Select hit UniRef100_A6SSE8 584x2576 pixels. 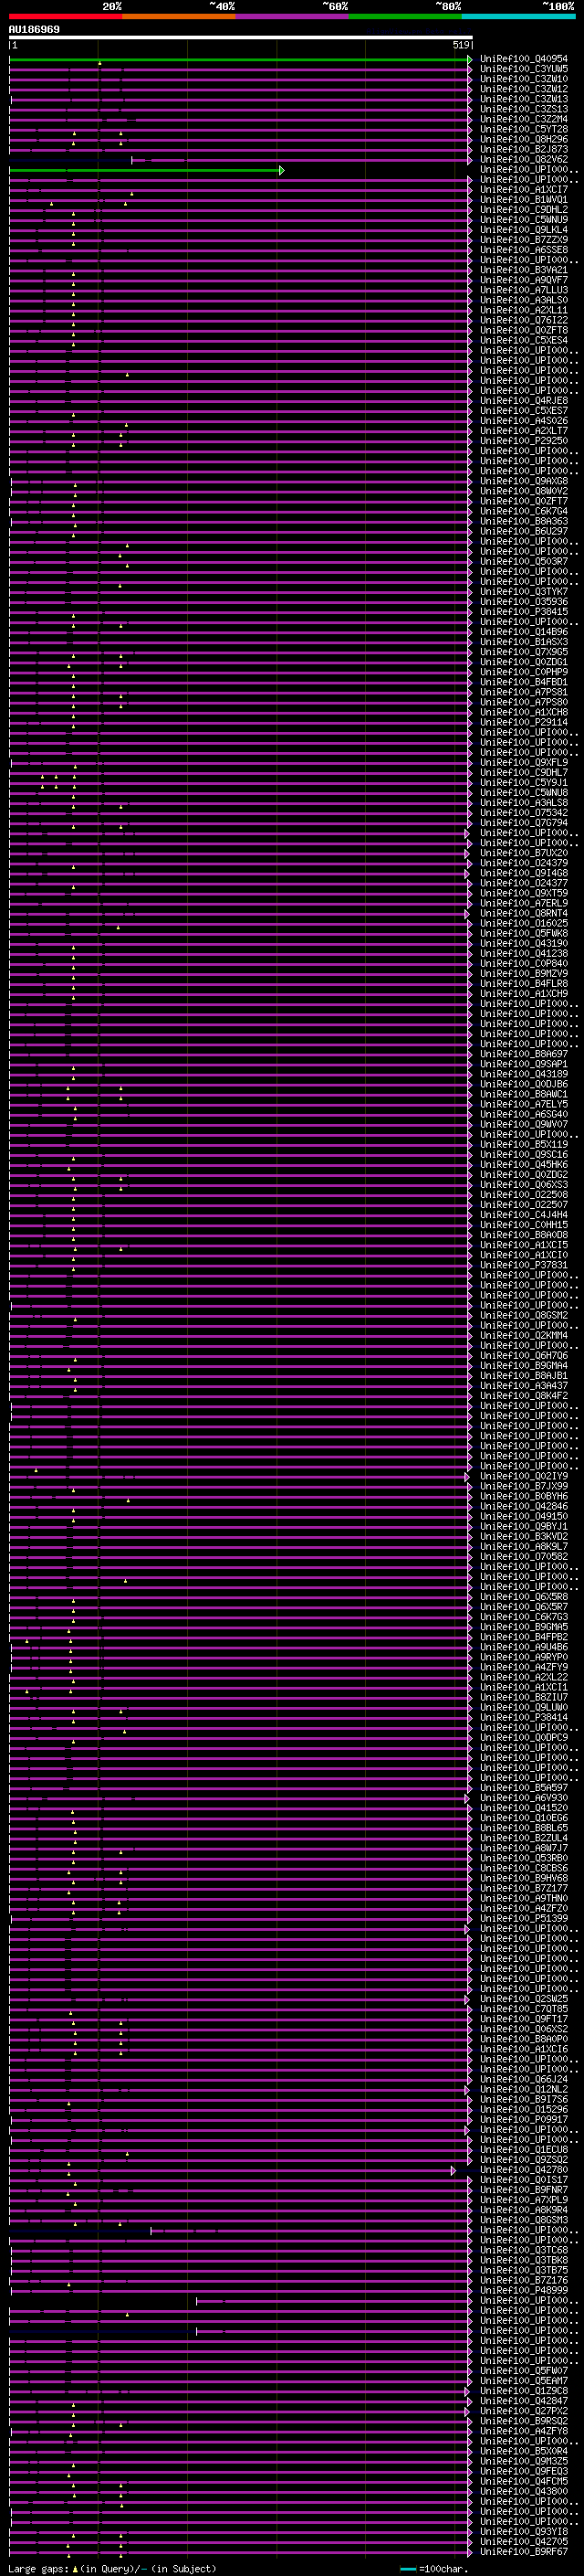(524, 250)
